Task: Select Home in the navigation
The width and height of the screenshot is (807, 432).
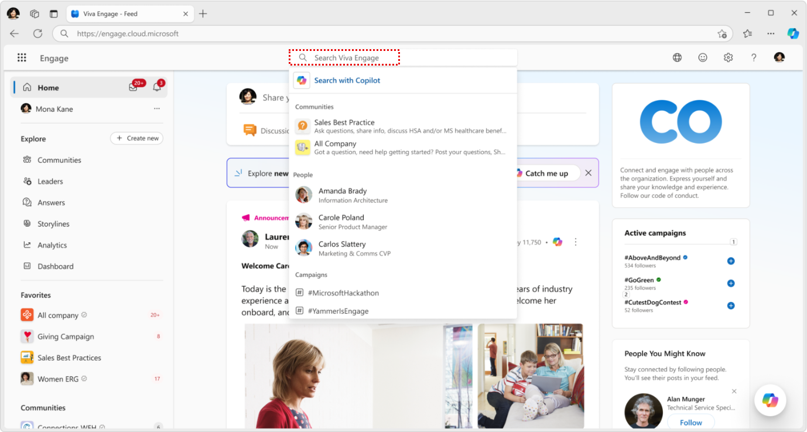Action: point(48,87)
